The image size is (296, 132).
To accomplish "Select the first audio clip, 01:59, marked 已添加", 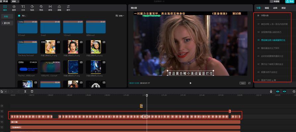I will 28,27.
